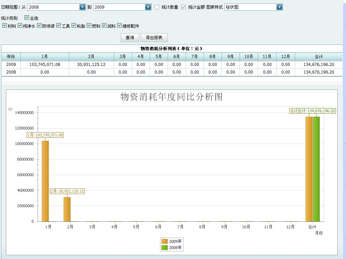Enable the 统计数量 checkbox
The image size is (346, 259).
point(157,7)
